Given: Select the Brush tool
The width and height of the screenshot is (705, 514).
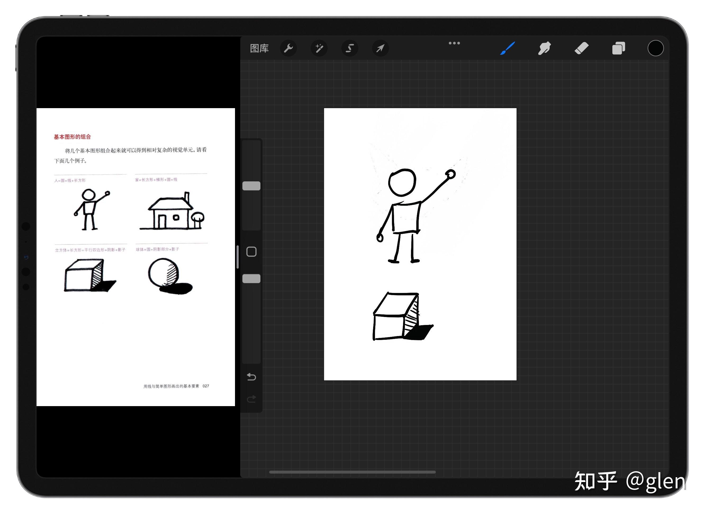Looking at the screenshot, I should pyautogui.click(x=508, y=48).
